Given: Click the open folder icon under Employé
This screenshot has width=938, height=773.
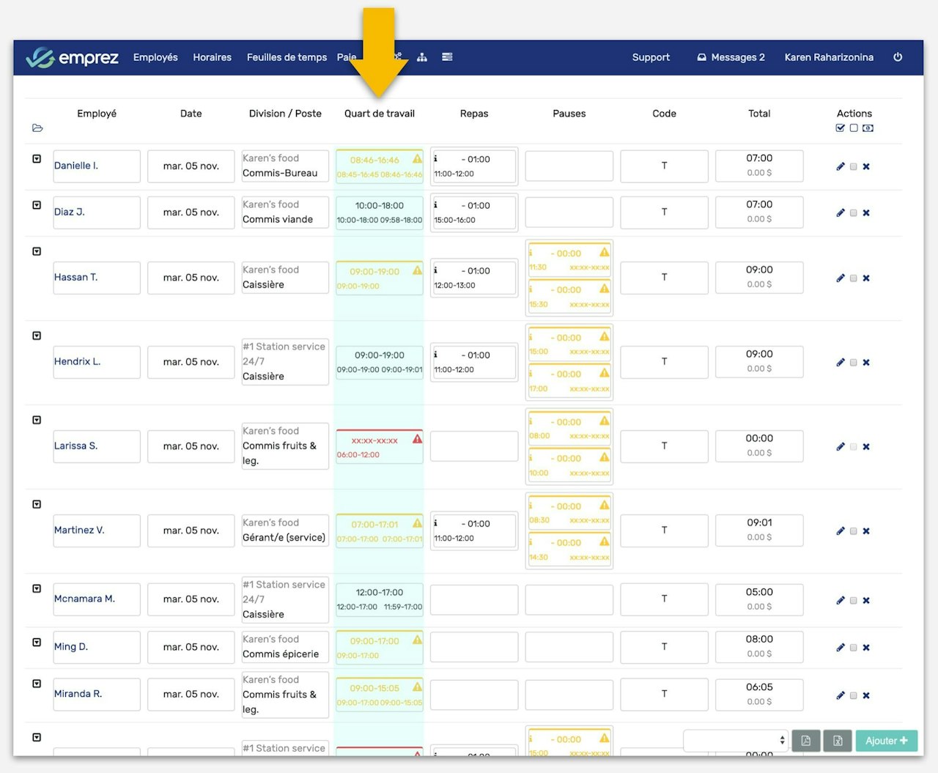Looking at the screenshot, I should [37, 128].
